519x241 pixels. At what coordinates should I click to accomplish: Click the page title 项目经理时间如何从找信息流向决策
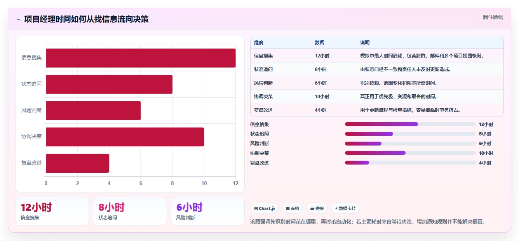[x=86, y=19]
